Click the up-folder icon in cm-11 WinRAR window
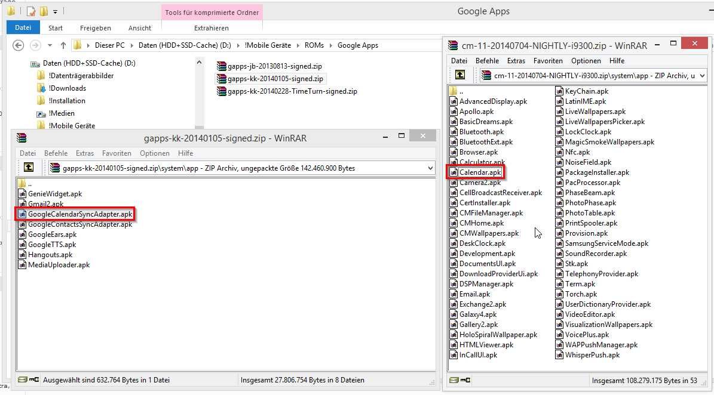714x395 pixels. pyautogui.click(x=460, y=75)
